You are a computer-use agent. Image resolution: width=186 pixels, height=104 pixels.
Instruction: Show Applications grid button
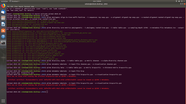coord(3,101)
